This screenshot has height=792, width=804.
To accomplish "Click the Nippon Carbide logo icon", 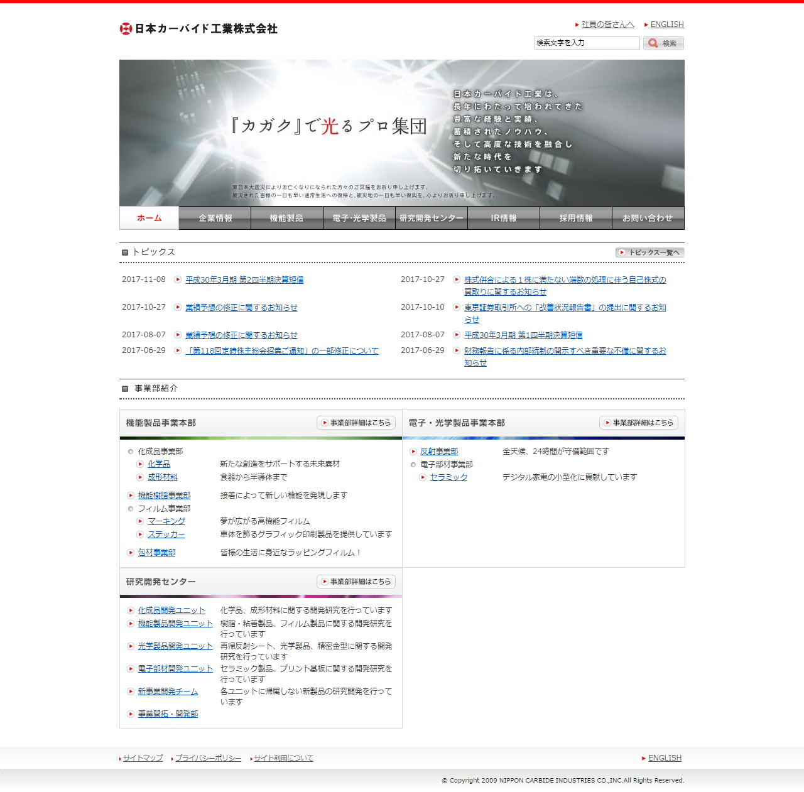I will 126,28.
